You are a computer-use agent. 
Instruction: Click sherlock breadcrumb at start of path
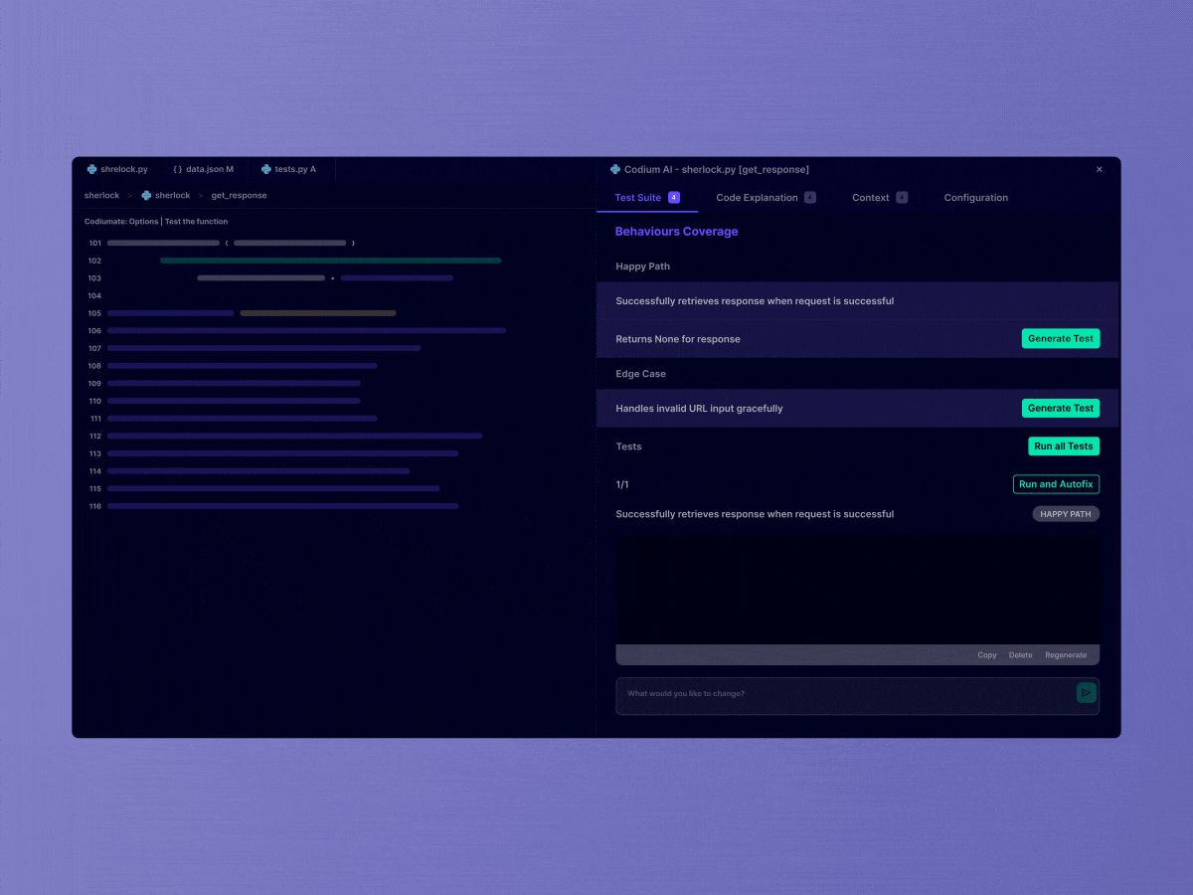pos(101,195)
